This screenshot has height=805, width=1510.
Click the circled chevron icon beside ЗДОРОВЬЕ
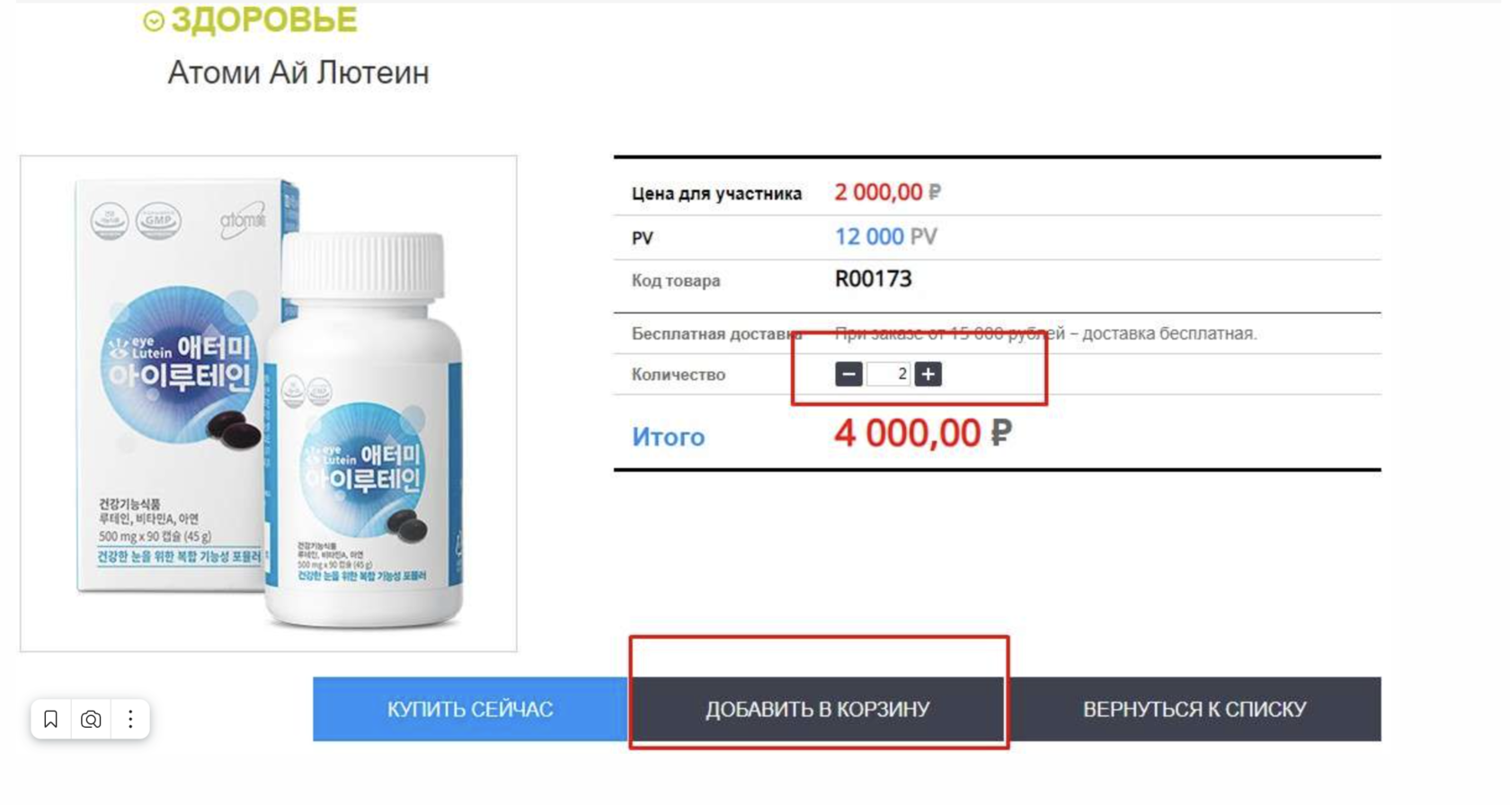click(x=154, y=22)
